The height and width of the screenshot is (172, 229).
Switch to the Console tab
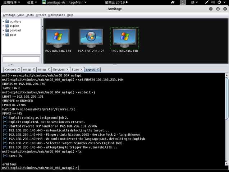[x=11, y=70]
